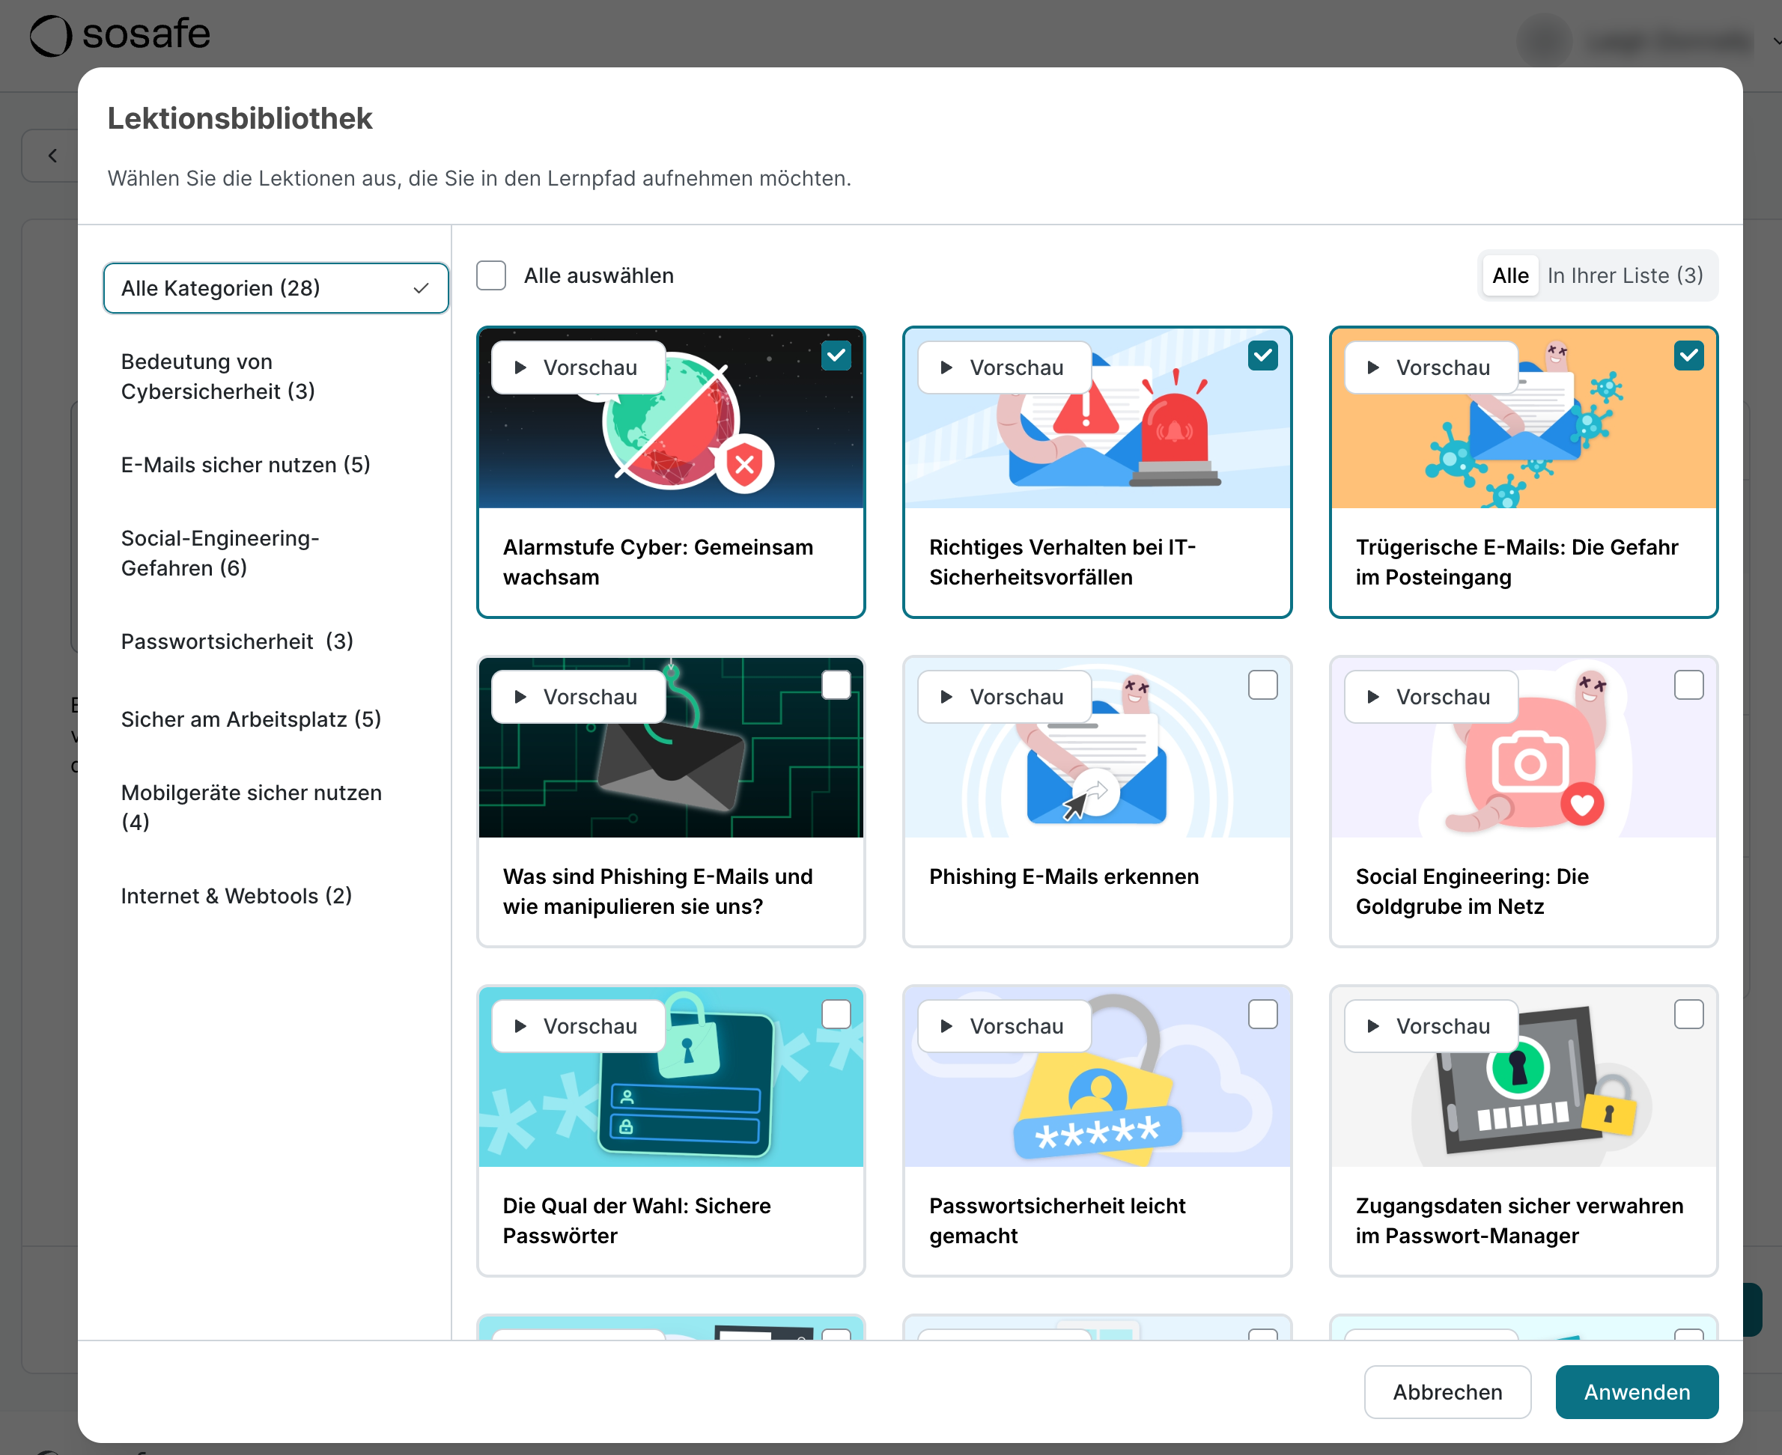The image size is (1782, 1455).
Task: Click the "Anwenden" button
Action: coord(1636,1391)
